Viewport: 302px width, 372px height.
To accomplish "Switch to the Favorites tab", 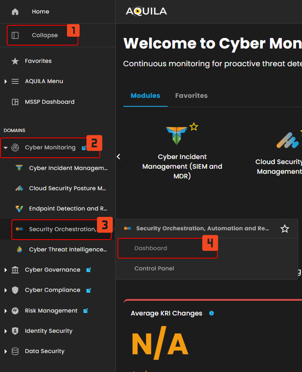I will click(x=191, y=96).
